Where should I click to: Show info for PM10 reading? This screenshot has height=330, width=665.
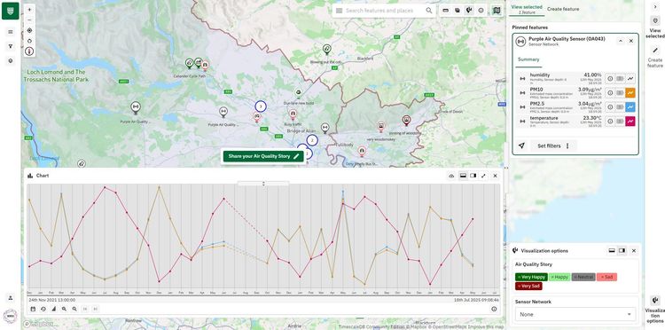click(610, 93)
